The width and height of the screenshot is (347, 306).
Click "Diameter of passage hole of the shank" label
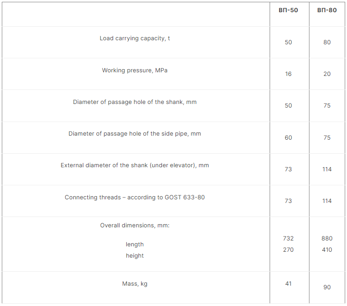click(x=135, y=102)
